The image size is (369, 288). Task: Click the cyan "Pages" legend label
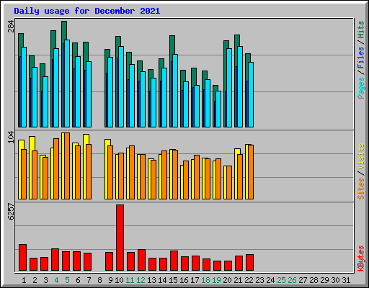coord(360,88)
